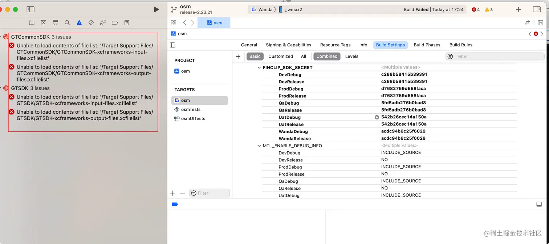Click the source control branch icon
The image size is (549, 244).
click(174, 9)
